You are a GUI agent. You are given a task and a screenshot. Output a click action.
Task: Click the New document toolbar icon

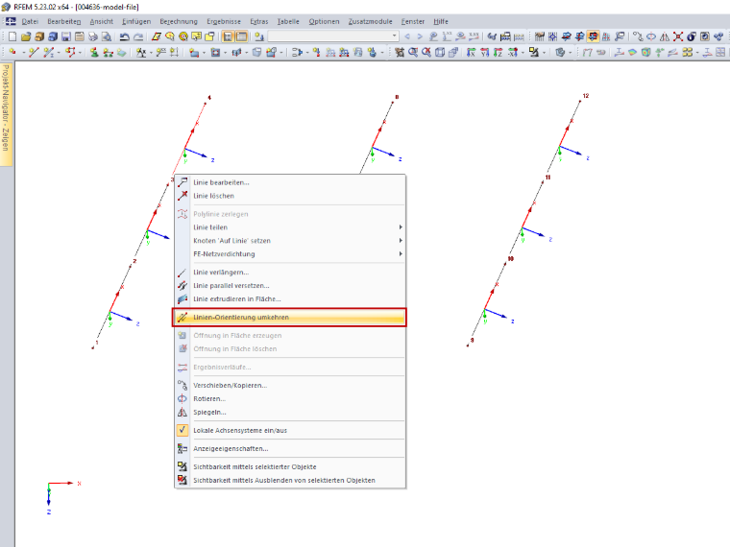pos(12,36)
